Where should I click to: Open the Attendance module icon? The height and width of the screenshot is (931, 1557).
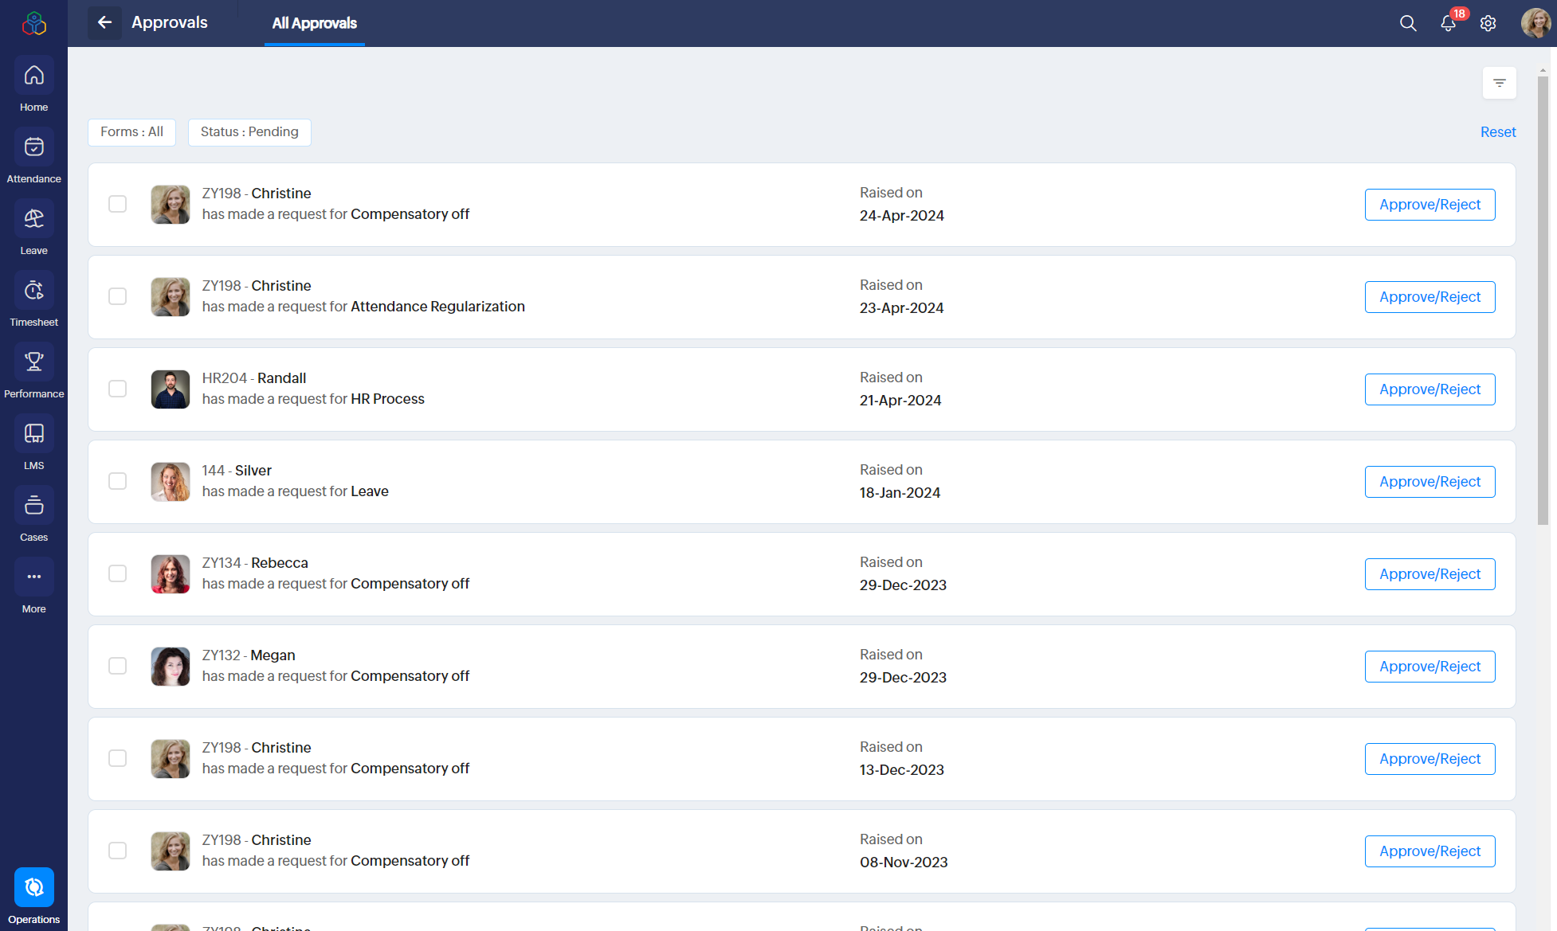tap(33, 147)
